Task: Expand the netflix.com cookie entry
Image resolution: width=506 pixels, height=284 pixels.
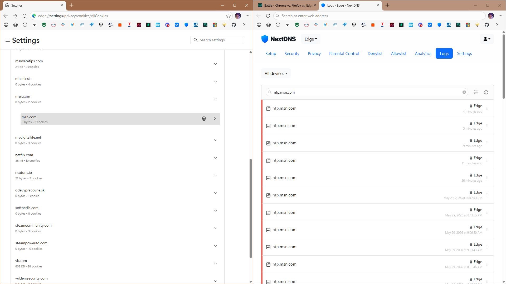Action: [x=216, y=158]
